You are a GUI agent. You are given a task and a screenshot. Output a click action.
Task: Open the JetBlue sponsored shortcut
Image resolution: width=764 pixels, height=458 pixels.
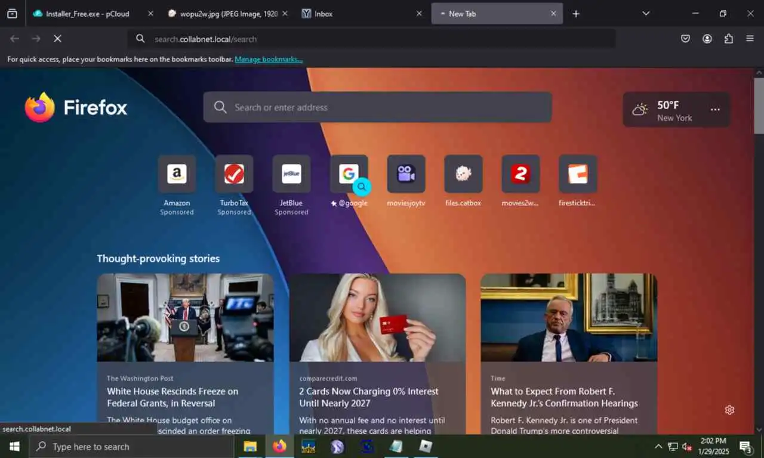291,174
